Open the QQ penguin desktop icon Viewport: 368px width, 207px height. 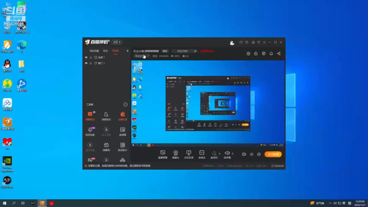[7, 66]
